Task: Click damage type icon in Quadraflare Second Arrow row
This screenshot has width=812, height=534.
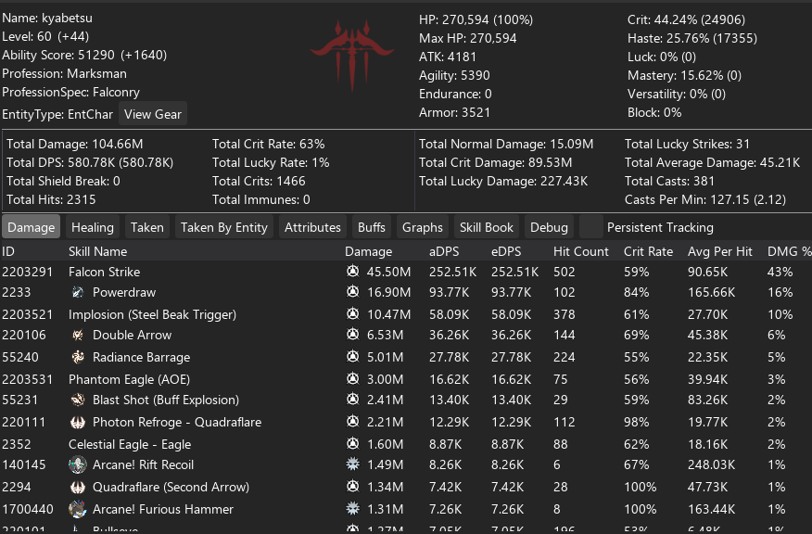Action: pyautogui.click(x=352, y=487)
